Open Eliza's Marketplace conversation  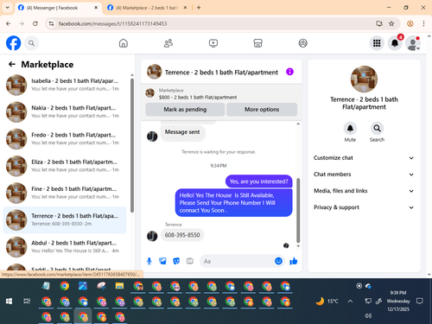coord(65,166)
